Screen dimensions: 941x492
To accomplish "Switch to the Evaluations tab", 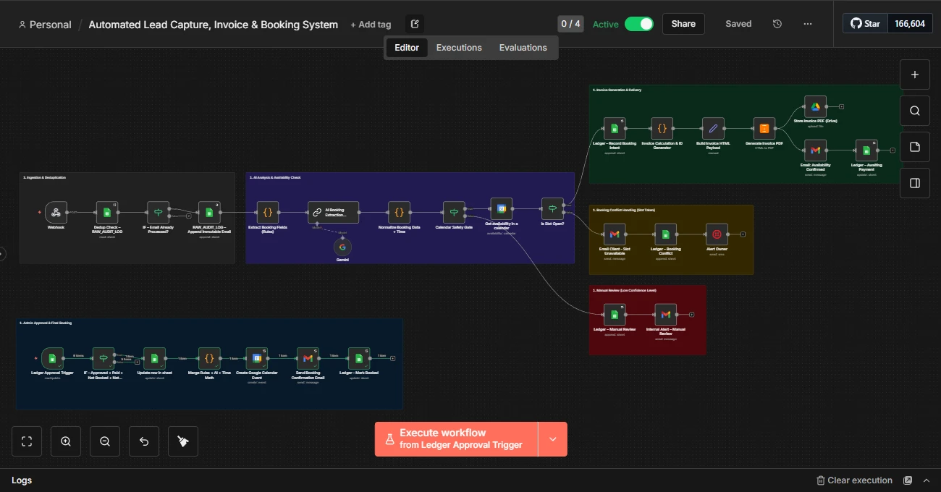I will [523, 47].
